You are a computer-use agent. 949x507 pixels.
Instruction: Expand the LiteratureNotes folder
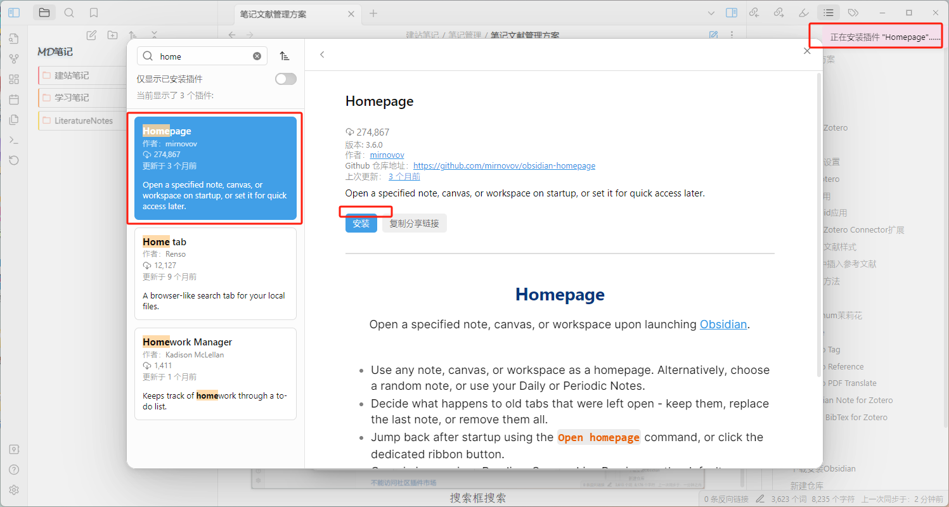click(82, 120)
